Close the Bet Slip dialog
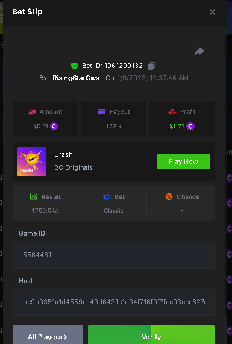Image resolution: width=232 pixels, height=344 pixels. click(212, 12)
